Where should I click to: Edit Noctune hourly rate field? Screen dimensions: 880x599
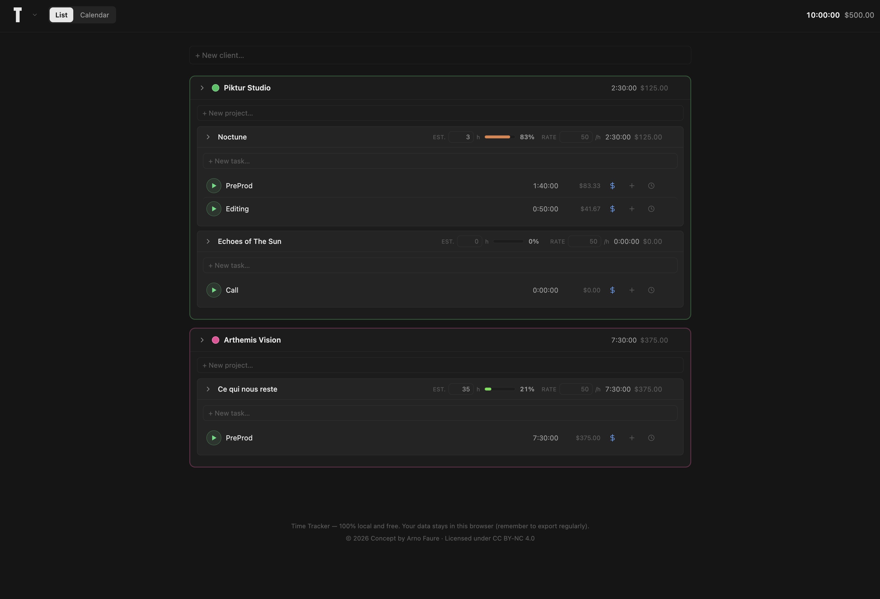coord(576,137)
